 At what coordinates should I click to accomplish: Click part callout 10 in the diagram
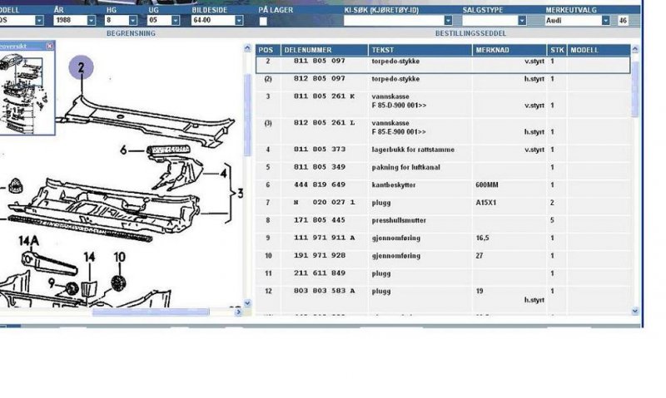(119, 258)
